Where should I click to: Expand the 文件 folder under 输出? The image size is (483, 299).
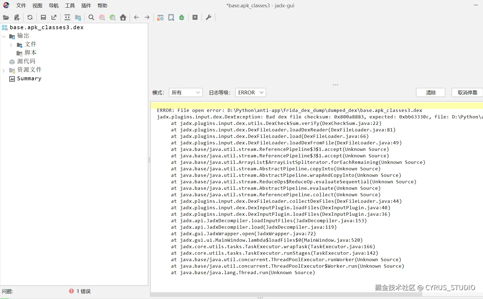11,45
